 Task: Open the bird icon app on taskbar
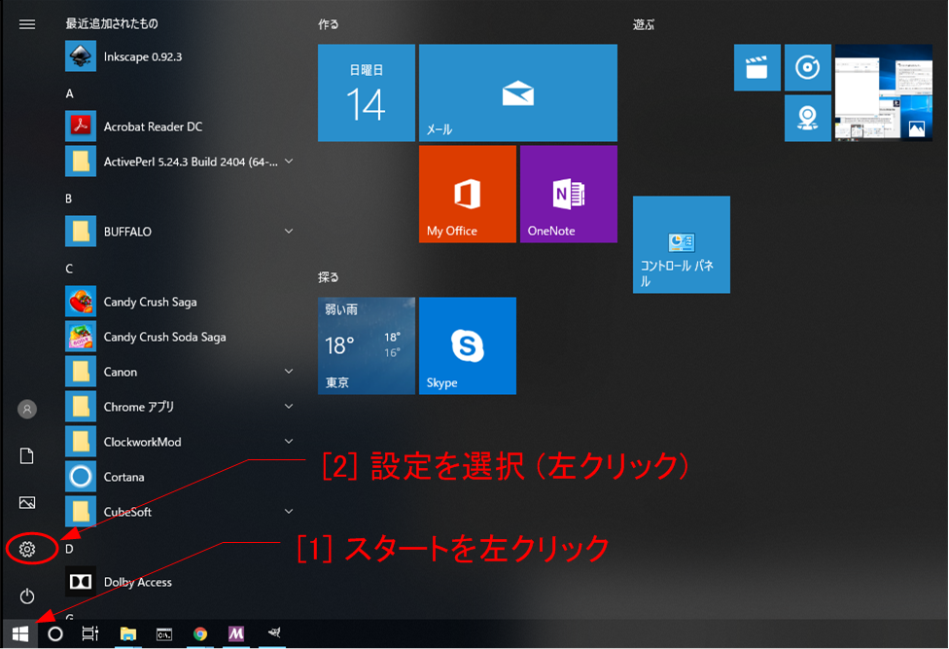(274, 632)
